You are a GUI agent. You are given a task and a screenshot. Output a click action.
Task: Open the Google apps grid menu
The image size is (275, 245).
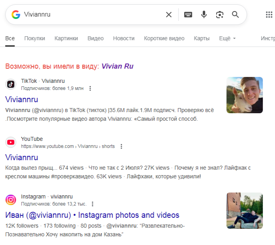(x=269, y=15)
